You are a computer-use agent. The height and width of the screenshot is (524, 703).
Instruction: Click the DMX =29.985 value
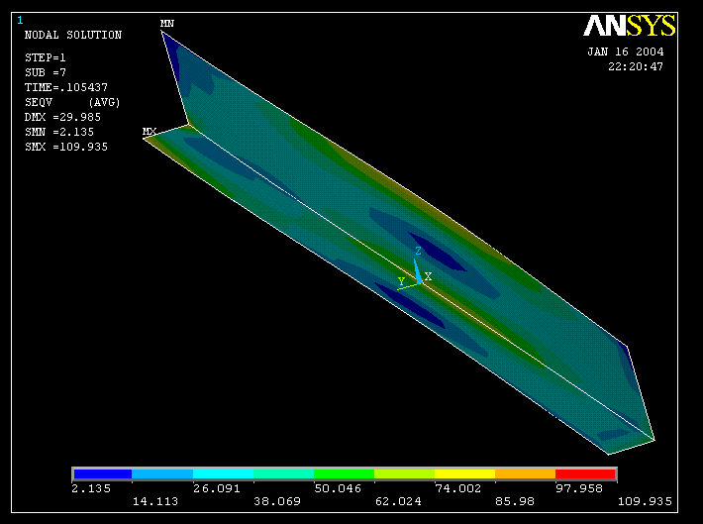pyautogui.click(x=62, y=117)
